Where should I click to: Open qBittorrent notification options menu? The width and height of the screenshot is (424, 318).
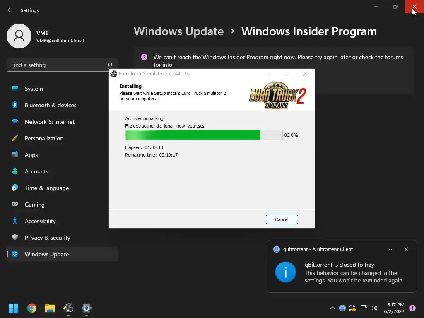(390, 249)
